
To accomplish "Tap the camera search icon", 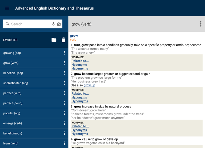I will [59, 24].
